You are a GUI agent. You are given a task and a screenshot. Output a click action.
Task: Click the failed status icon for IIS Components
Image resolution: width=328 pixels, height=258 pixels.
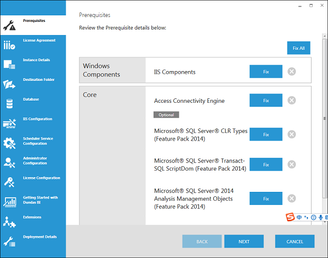click(x=291, y=72)
